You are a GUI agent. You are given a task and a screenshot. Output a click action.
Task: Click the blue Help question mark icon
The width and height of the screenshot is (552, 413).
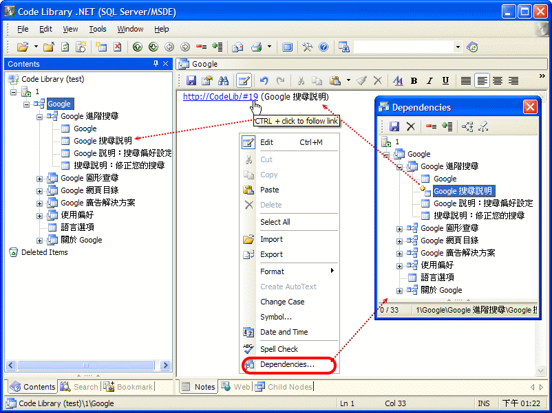tap(323, 47)
